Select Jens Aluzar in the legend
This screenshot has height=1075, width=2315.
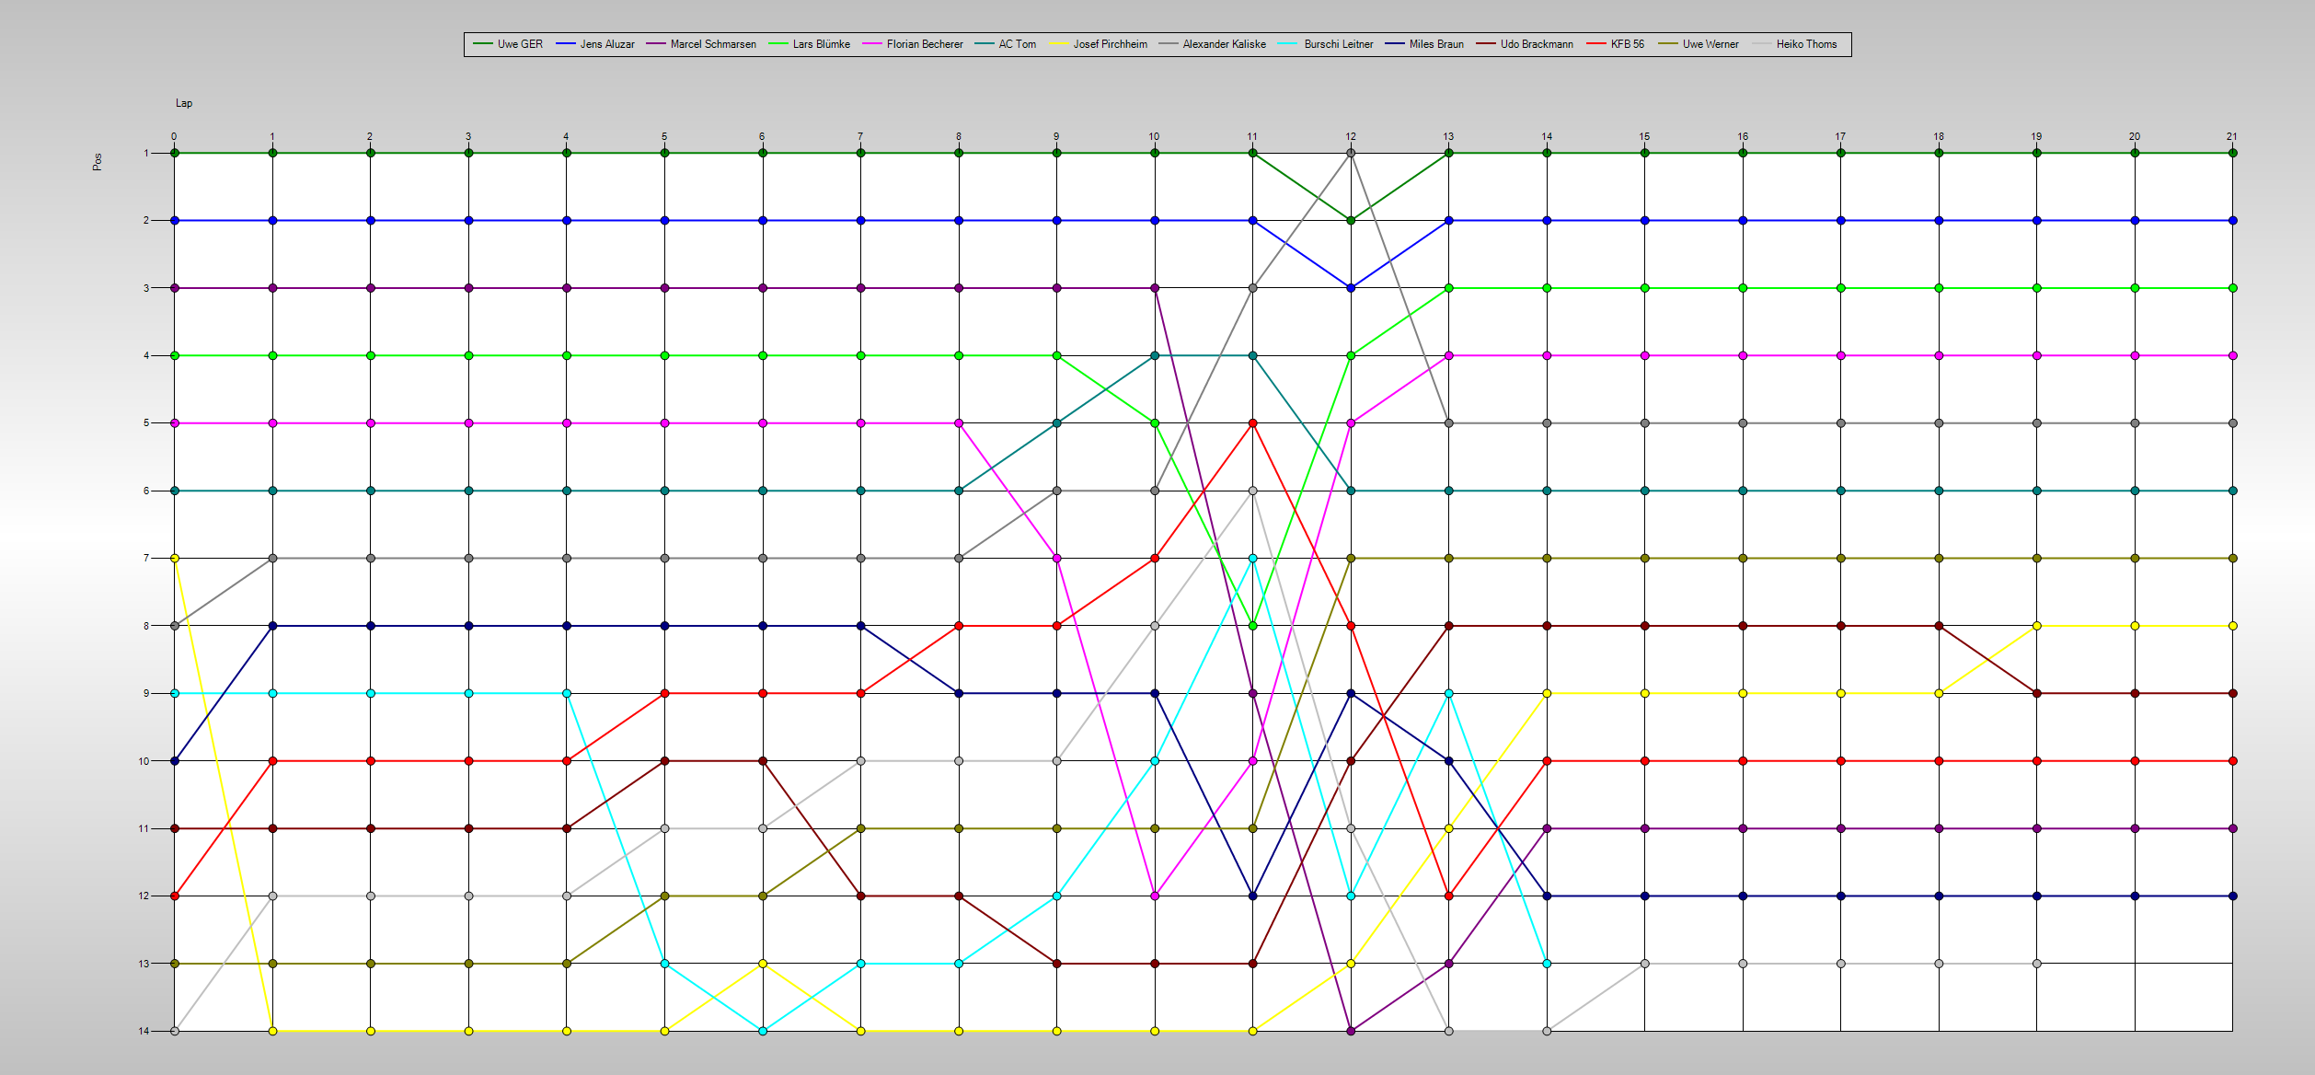(x=595, y=44)
